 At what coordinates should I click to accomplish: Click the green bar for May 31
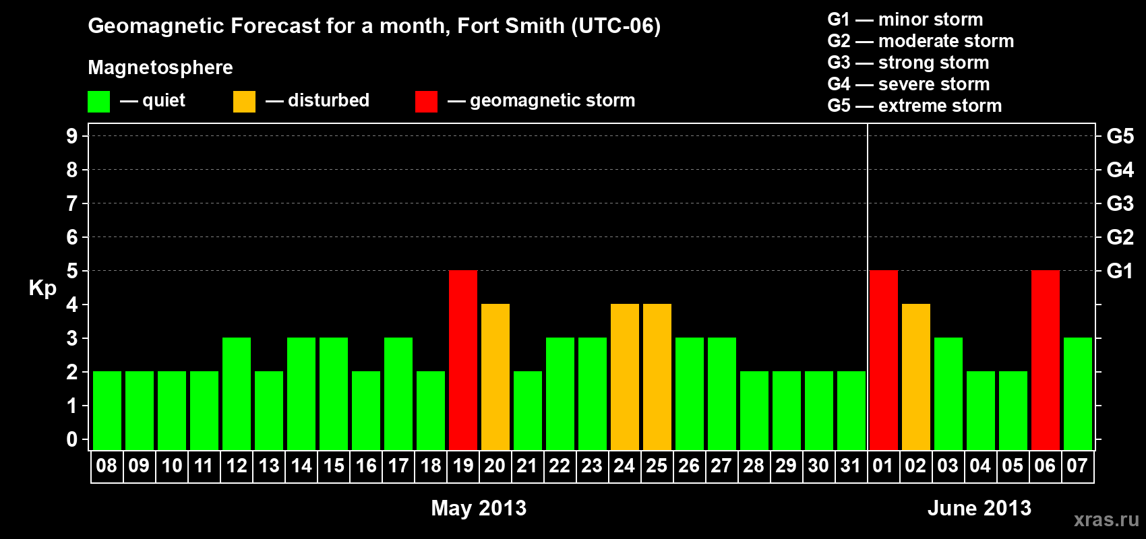851,410
